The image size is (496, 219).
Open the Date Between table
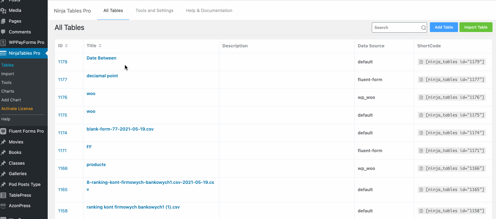click(x=101, y=58)
